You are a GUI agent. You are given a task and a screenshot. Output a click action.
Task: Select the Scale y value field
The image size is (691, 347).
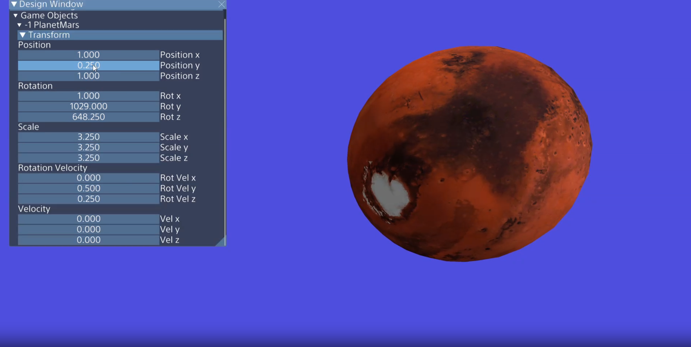88,147
